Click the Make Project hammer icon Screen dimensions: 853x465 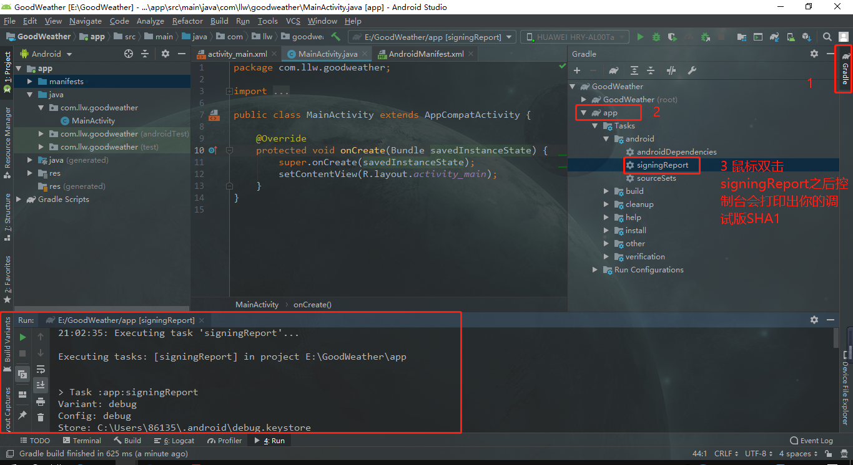[x=335, y=37]
